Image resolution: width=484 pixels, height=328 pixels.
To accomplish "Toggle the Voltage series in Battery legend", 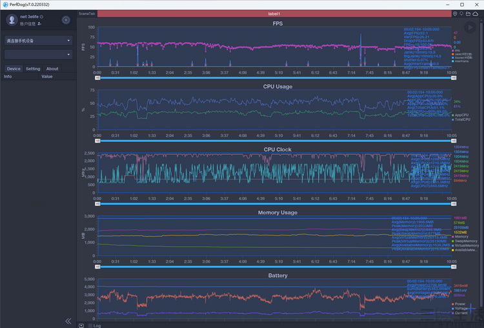I will (459, 308).
